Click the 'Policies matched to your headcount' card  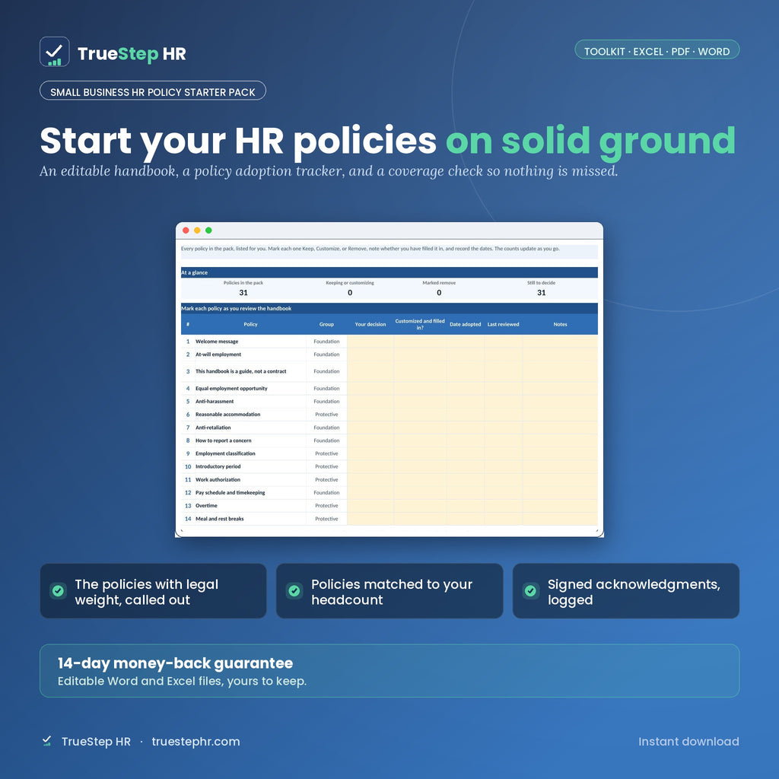(x=389, y=590)
